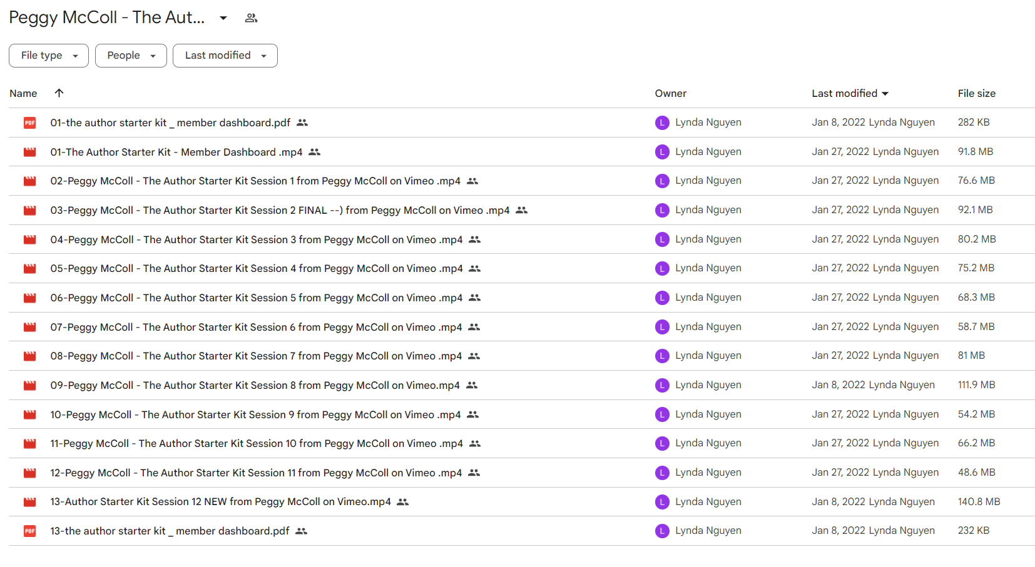
Task: Sort by the Name column header
Action: [x=23, y=93]
